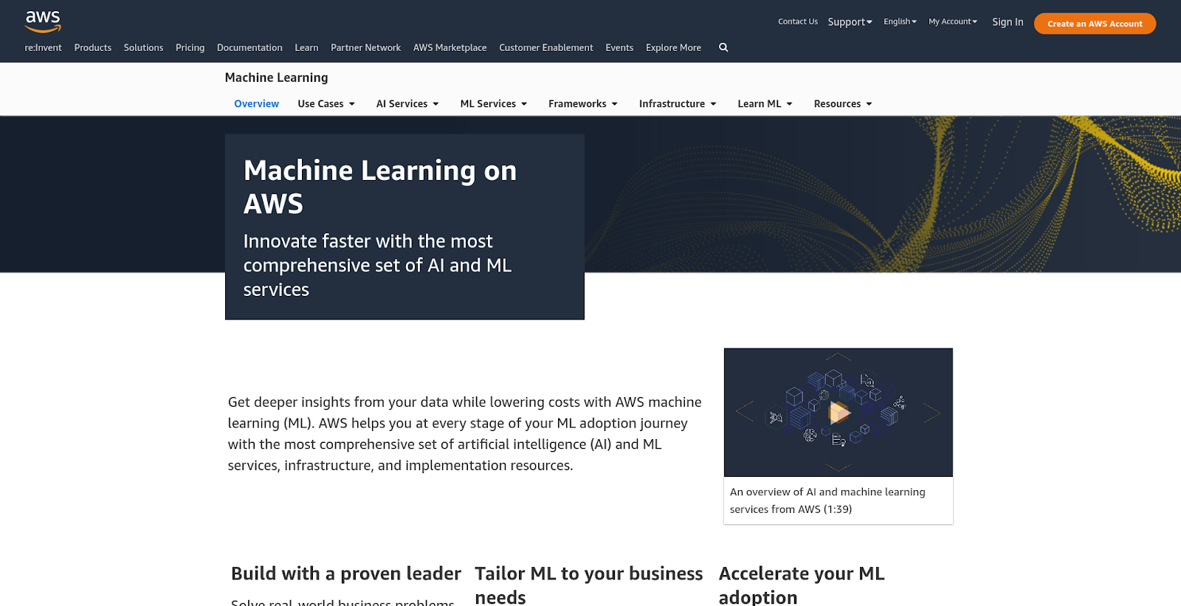Open the AI Services dropdown
The width and height of the screenshot is (1181, 606).
coord(407,104)
